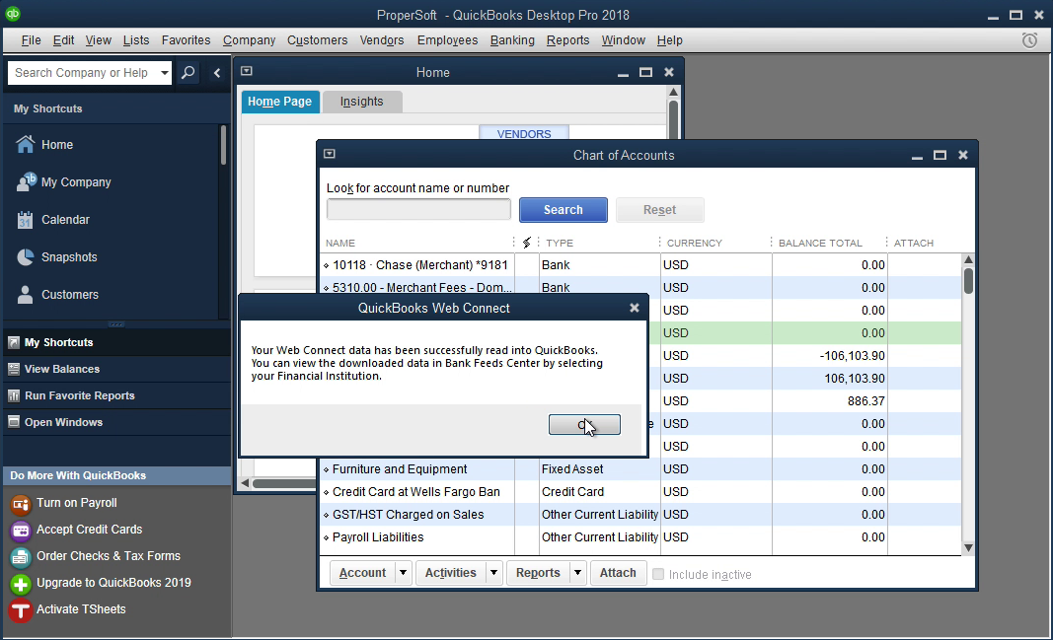Click the Search Company or Help field
1053x640 pixels.
[83, 72]
